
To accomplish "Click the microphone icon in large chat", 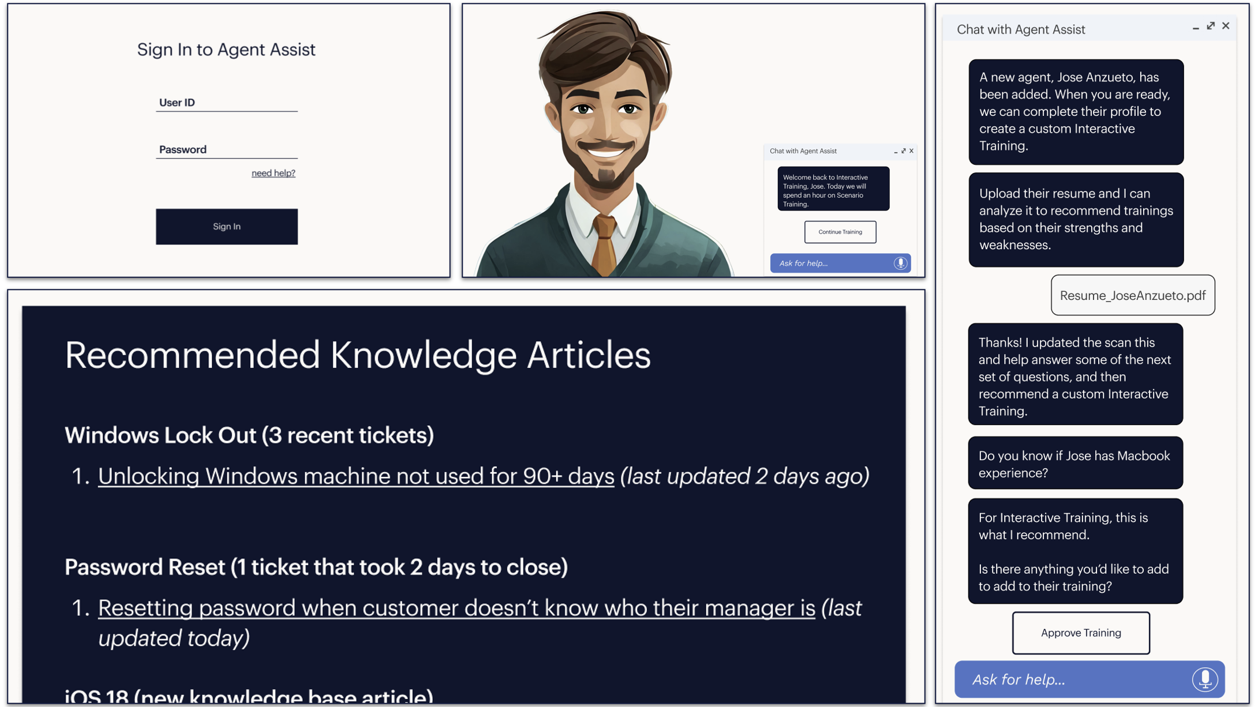I will coord(1204,679).
